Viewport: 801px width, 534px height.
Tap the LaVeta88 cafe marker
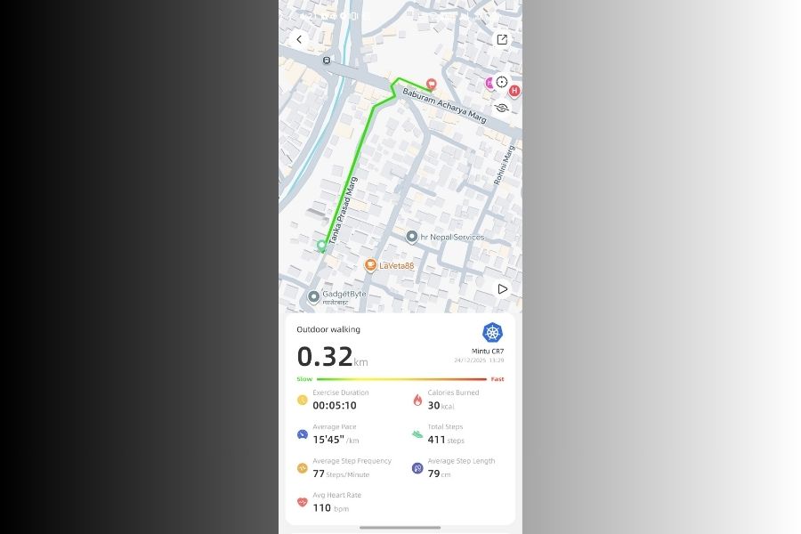(370, 265)
